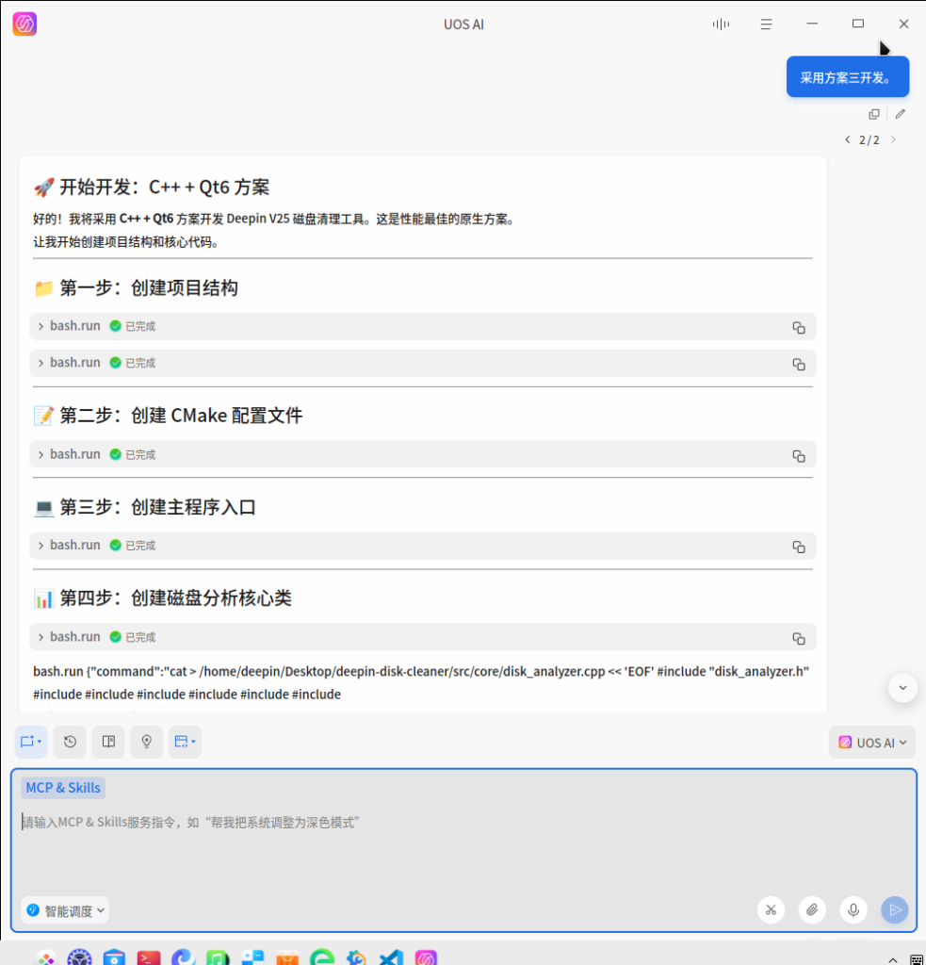Screen dimensions: 926x965
Task: Copy the bash.run command under 第二步
Action: pos(798,455)
